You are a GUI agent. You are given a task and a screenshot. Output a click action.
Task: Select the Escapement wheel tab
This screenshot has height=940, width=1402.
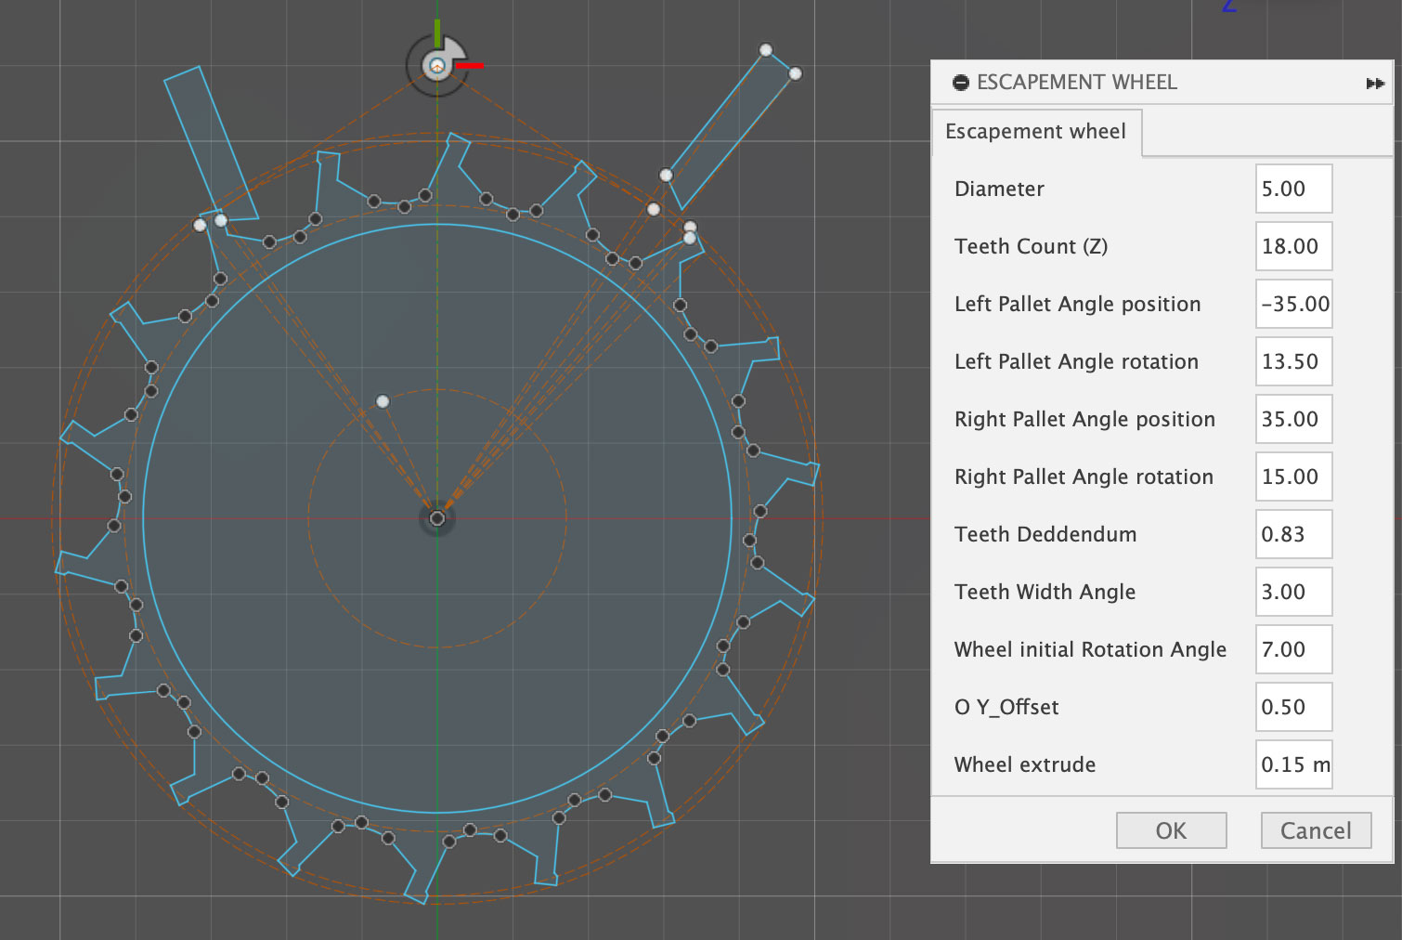coord(1035,132)
